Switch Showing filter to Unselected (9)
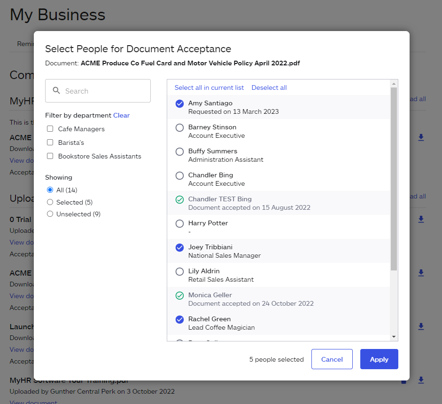This screenshot has height=404, width=442. (x=50, y=214)
